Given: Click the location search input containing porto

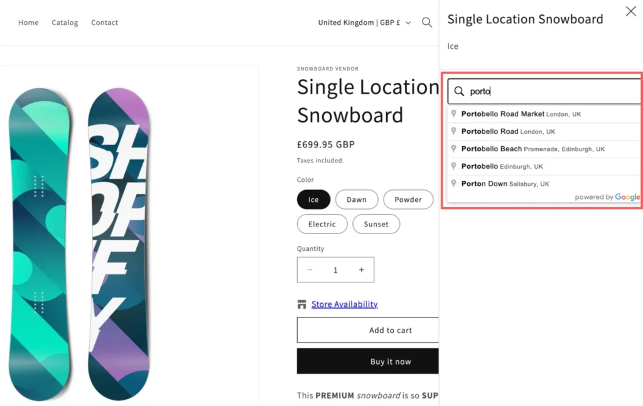Looking at the screenshot, I should [553, 92].
